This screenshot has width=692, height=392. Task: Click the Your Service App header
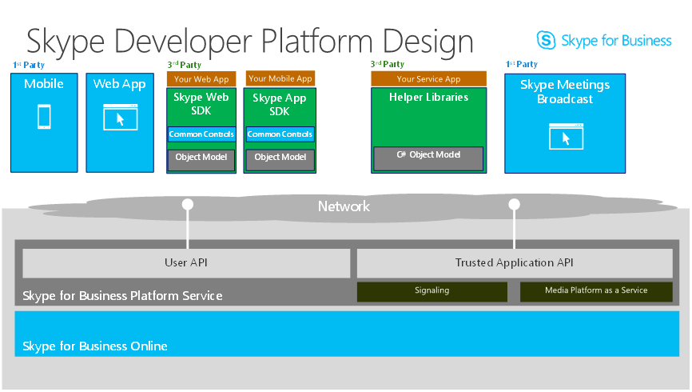tap(428, 79)
